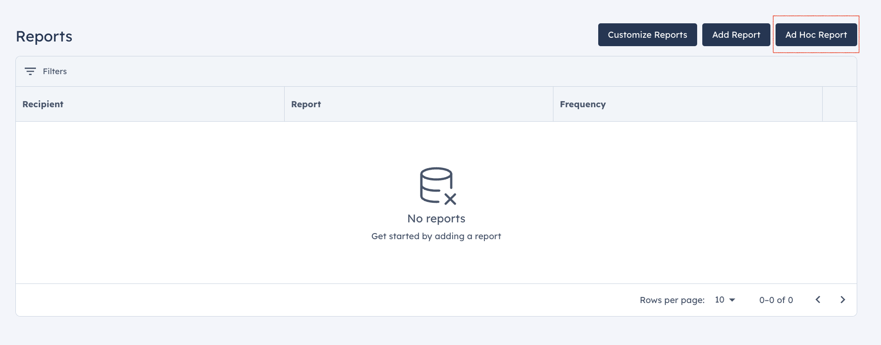Viewport: 881px width, 345px height.
Task: Start an Ad Hoc Report
Action: coord(816,35)
